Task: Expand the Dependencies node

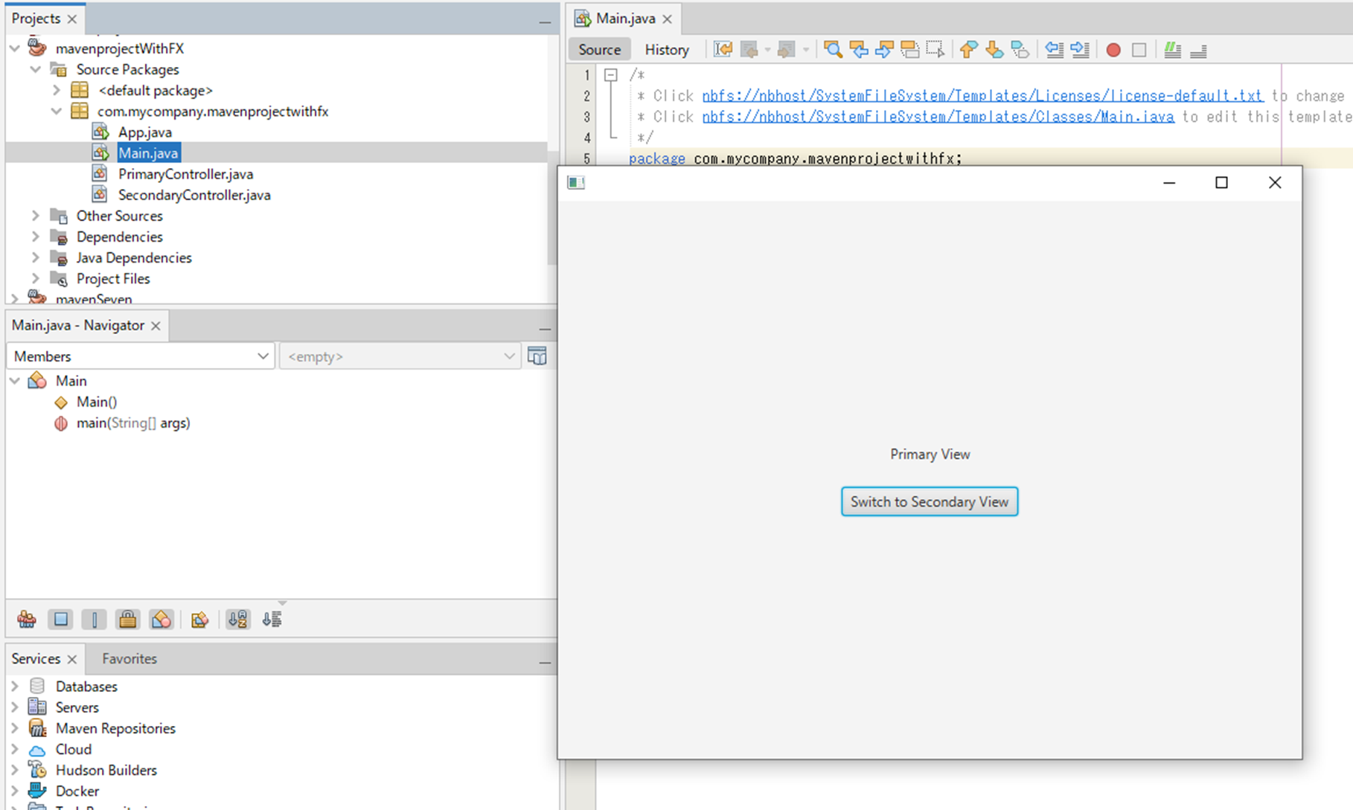Action: 36,237
